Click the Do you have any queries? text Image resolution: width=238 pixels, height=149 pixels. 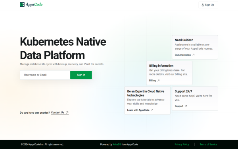pos(35,113)
